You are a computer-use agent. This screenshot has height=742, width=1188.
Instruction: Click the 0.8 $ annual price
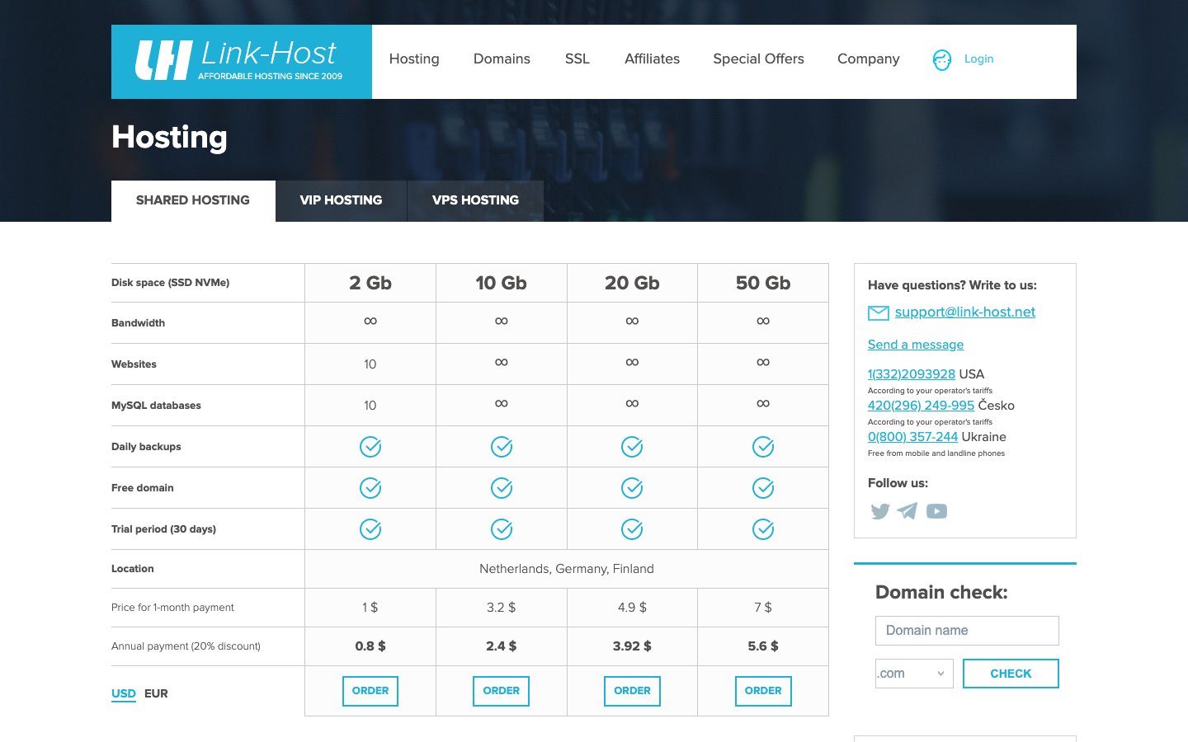(x=370, y=646)
